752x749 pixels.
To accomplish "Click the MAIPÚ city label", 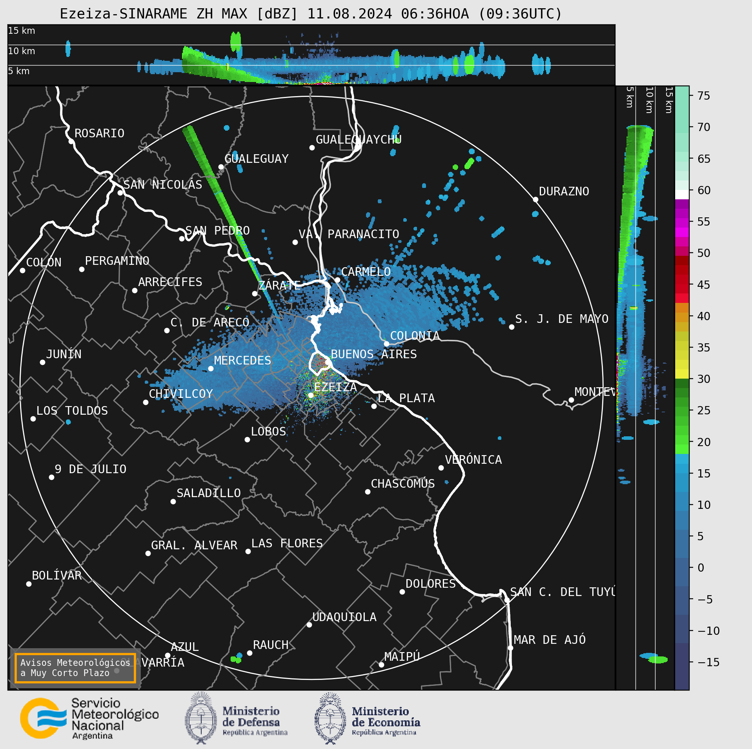I will (402, 656).
